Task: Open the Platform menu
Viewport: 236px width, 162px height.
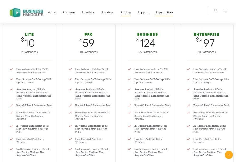Action: click(x=69, y=12)
